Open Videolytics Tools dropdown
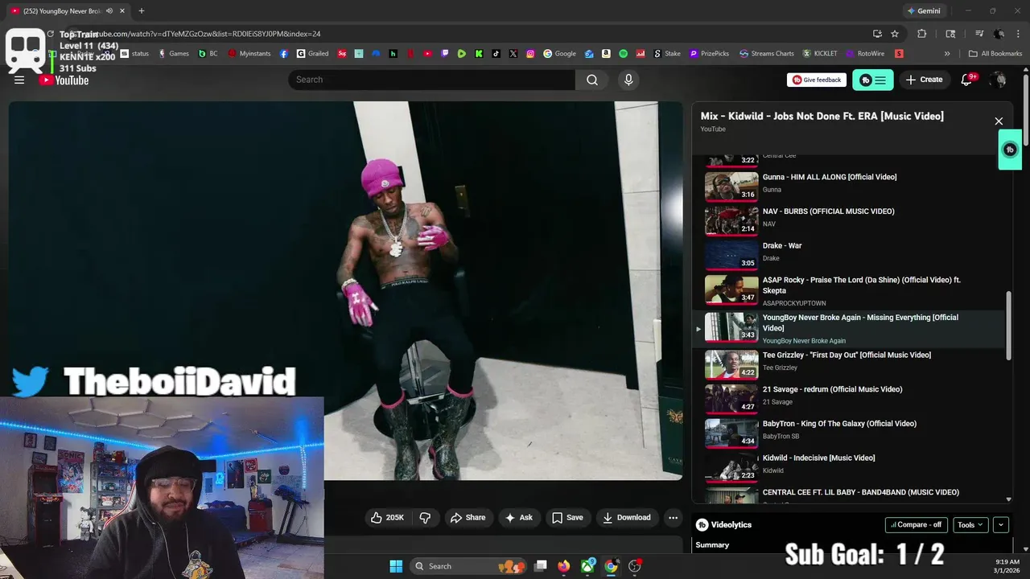The height and width of the screenshot is (579, 1030). (x=970, y=524)
